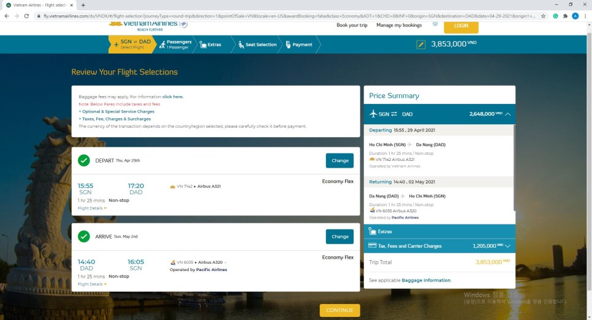Expand Optional & Special Service Charges
Screen dimensions: 592x320
tap(116, 111)
